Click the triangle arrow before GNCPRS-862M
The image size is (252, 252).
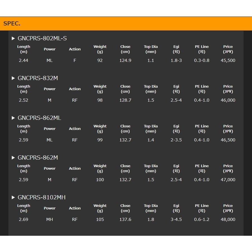click(13, 158)
